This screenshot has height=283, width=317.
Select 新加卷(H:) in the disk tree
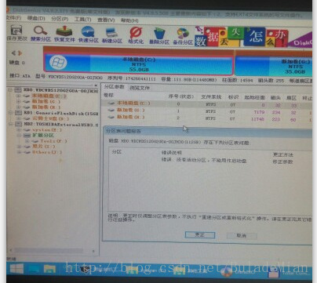pos(46,107)
